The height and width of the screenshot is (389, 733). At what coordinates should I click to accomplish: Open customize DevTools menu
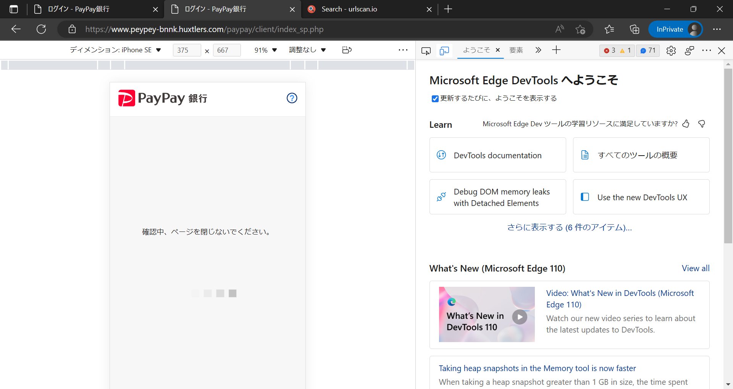click(x=707, y=50)
